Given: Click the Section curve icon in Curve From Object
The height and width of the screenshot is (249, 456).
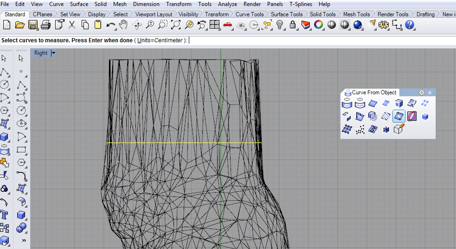Looking at the screenshot, I should (x=398, y=116).
